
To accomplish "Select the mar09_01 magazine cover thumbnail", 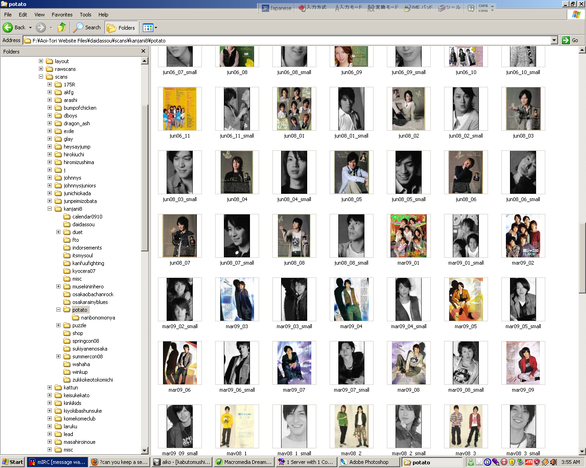I will tap(408, 236).
